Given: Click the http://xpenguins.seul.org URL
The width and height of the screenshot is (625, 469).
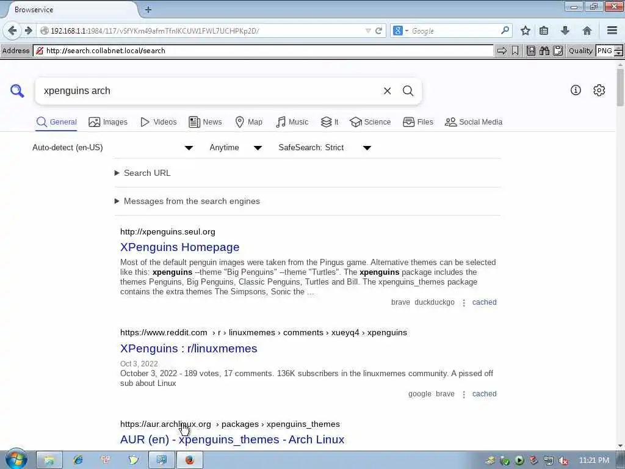Looking at the screenshot, I should (168, 231).
